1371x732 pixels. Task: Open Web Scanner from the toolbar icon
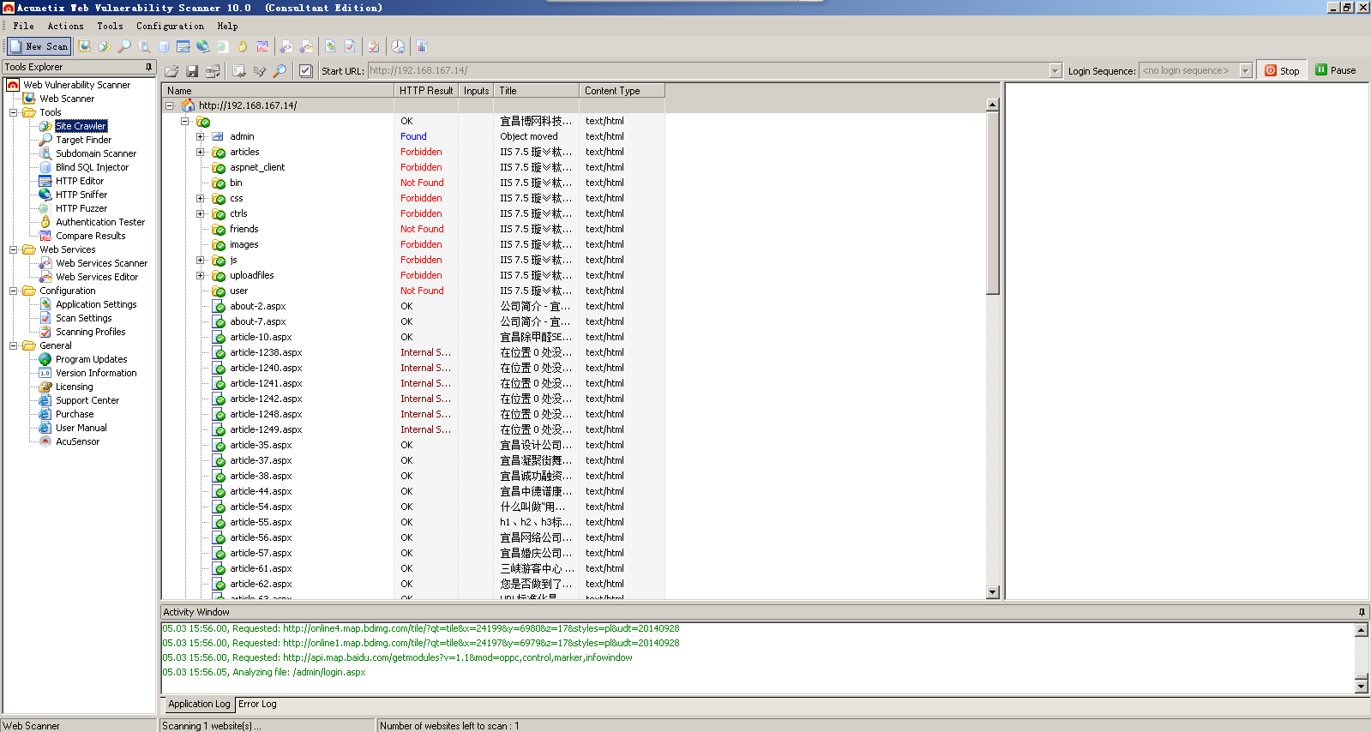click(85, 46)
